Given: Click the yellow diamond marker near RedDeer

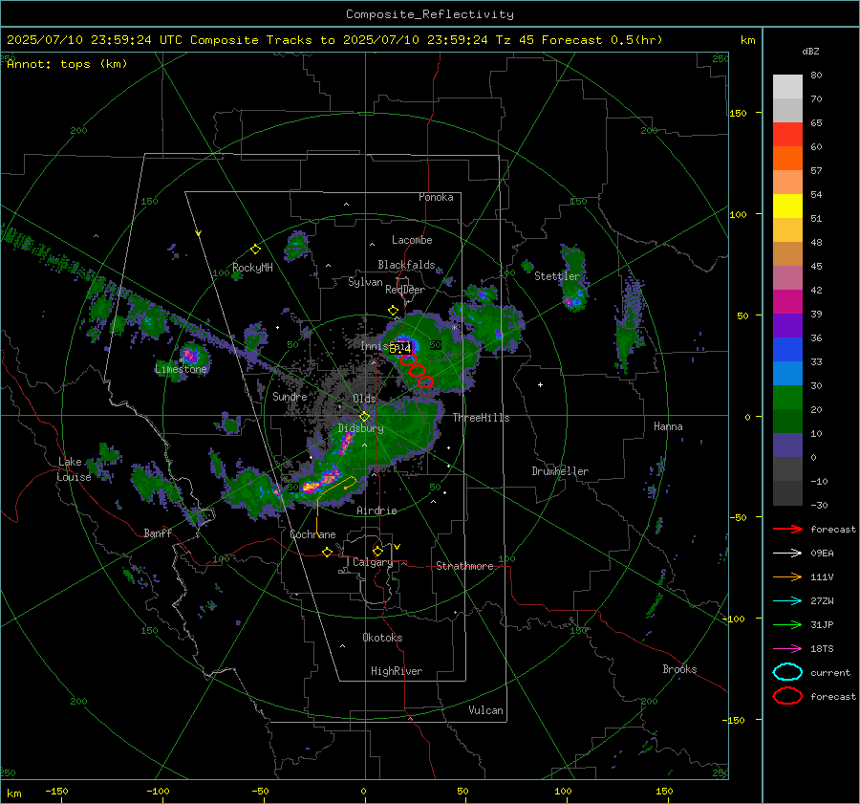Looking at the screenshot, I should 393,311.
